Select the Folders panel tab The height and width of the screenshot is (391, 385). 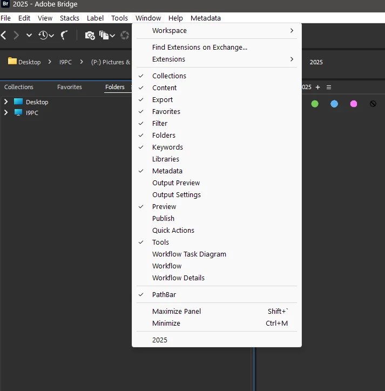coord(115,87)
